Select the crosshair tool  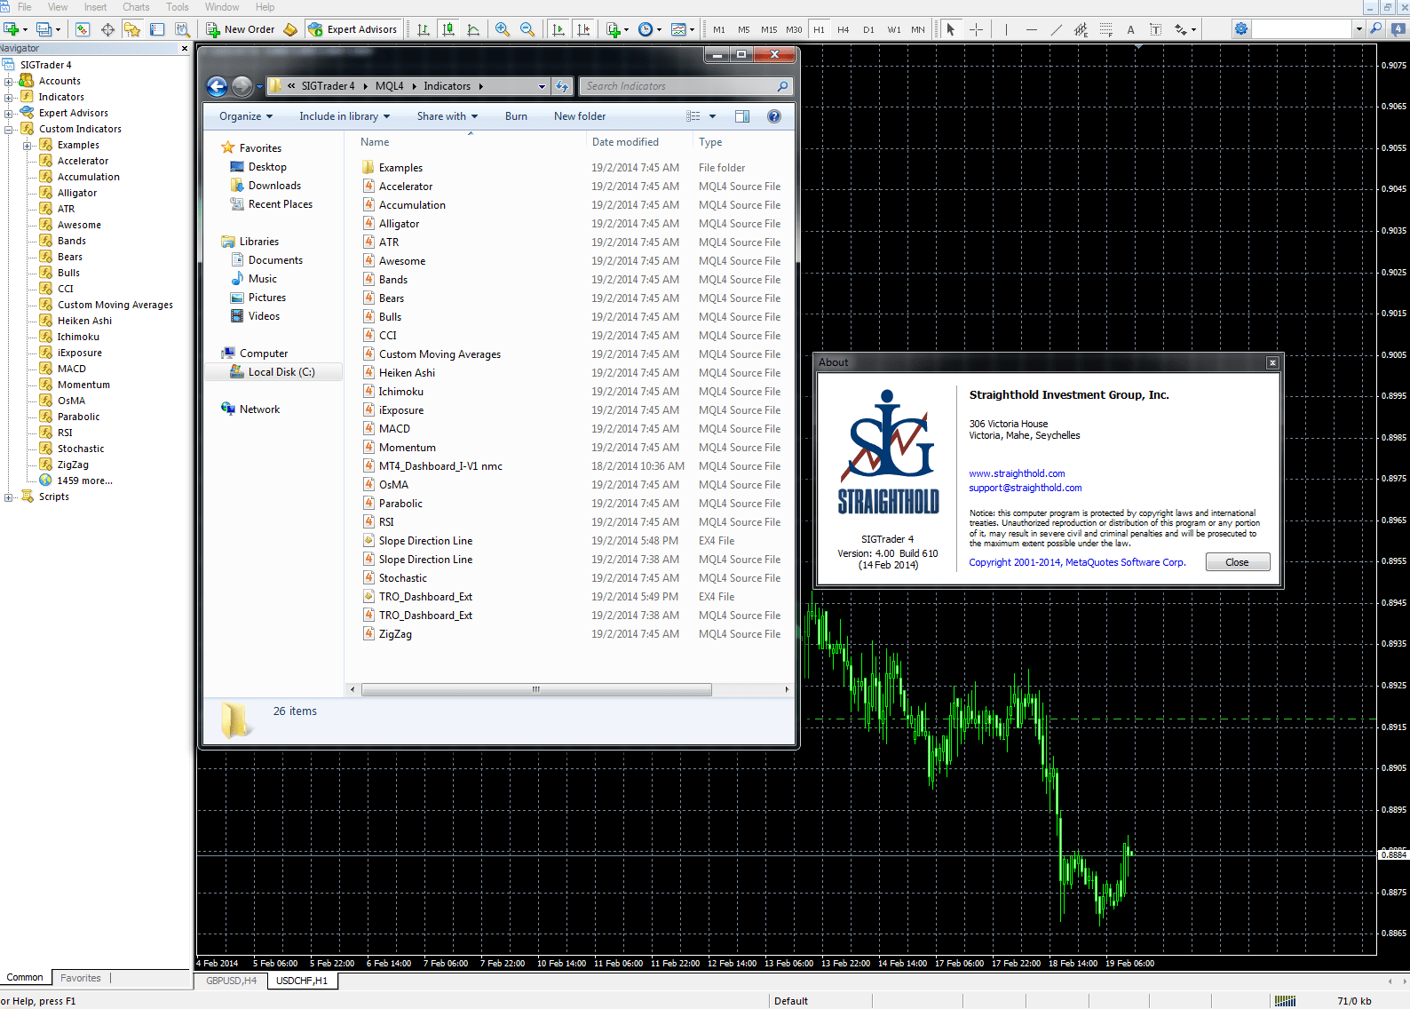976,29
